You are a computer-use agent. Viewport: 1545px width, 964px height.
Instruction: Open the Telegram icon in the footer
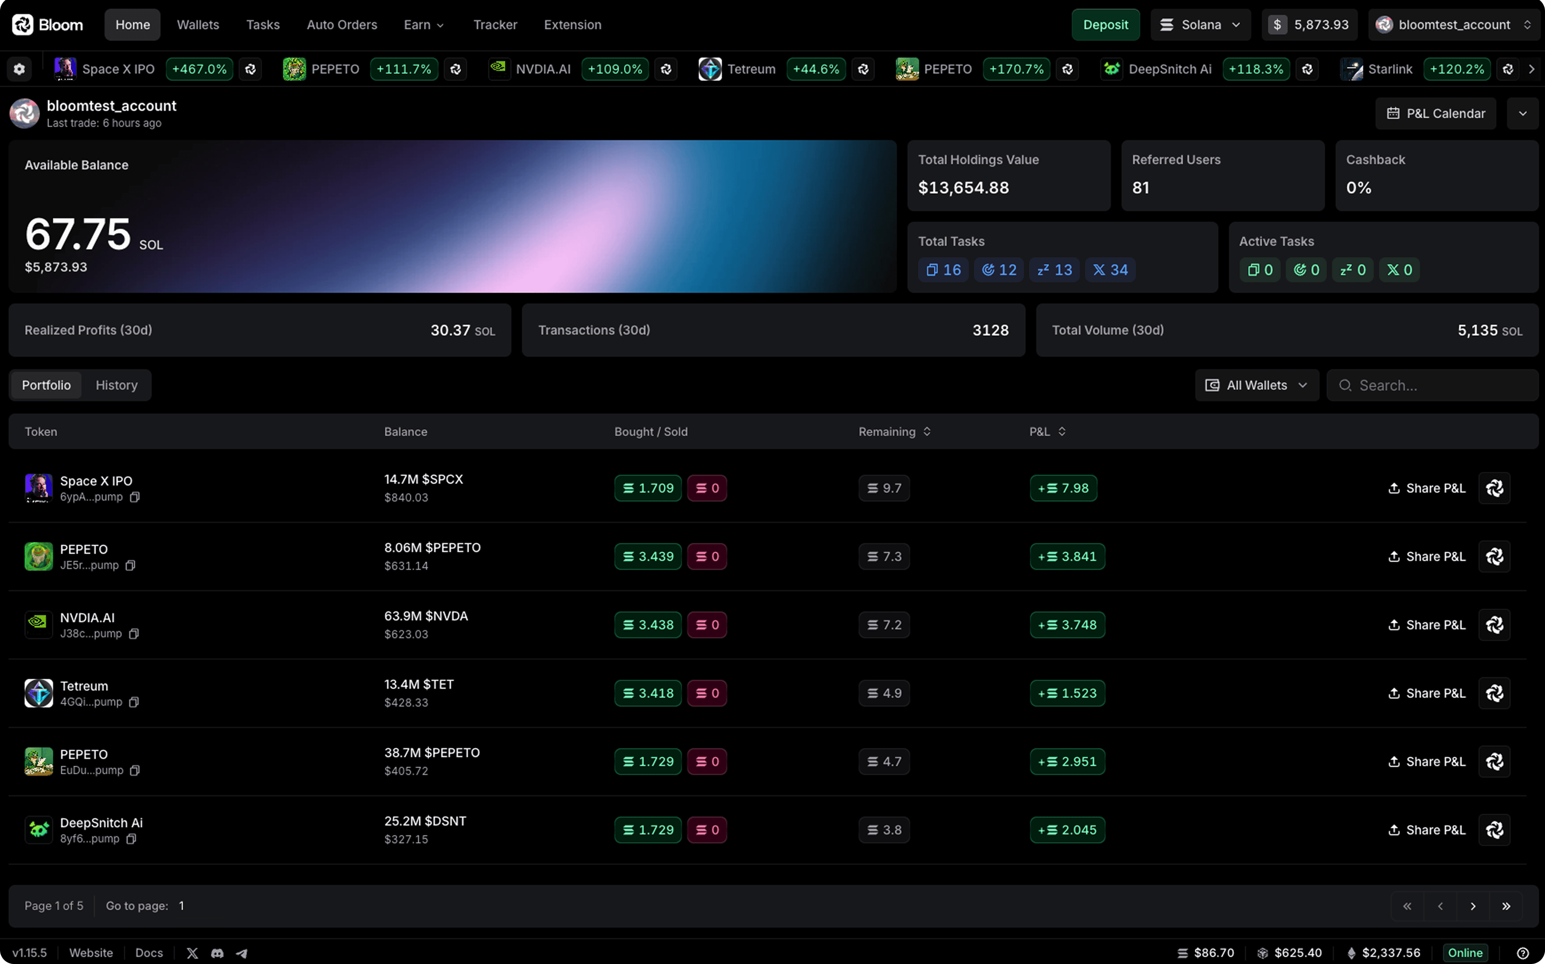pos(242,953)
